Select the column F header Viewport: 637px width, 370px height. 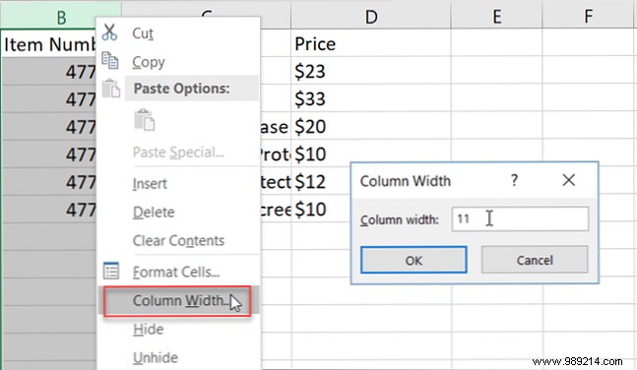pyautogui.click(x=589, y=16)
